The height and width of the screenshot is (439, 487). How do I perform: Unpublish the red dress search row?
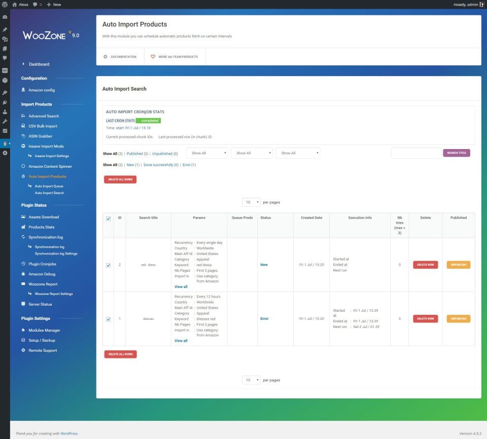[459, 265]
